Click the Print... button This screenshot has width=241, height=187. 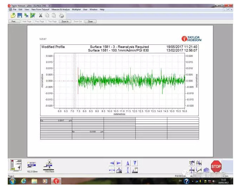[x=14, y=22]
